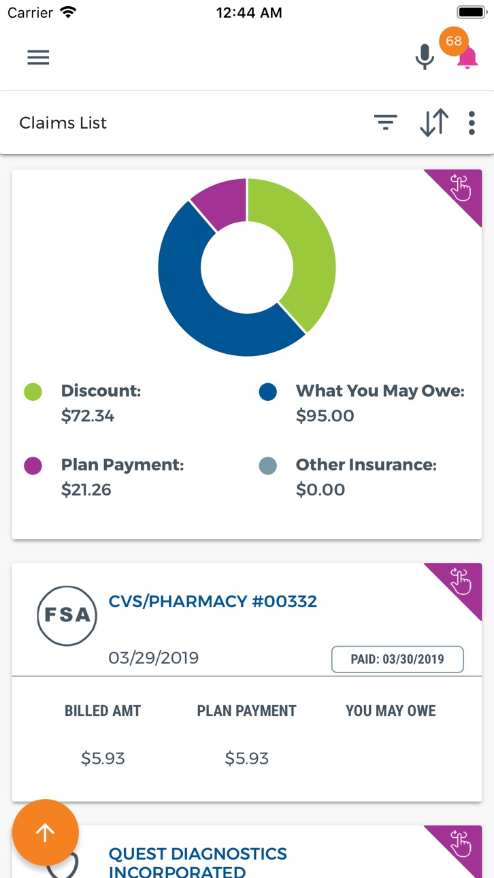Tap the sort arrows icon
This screenshot has height=878, width=494.
[x=433, y=123]
